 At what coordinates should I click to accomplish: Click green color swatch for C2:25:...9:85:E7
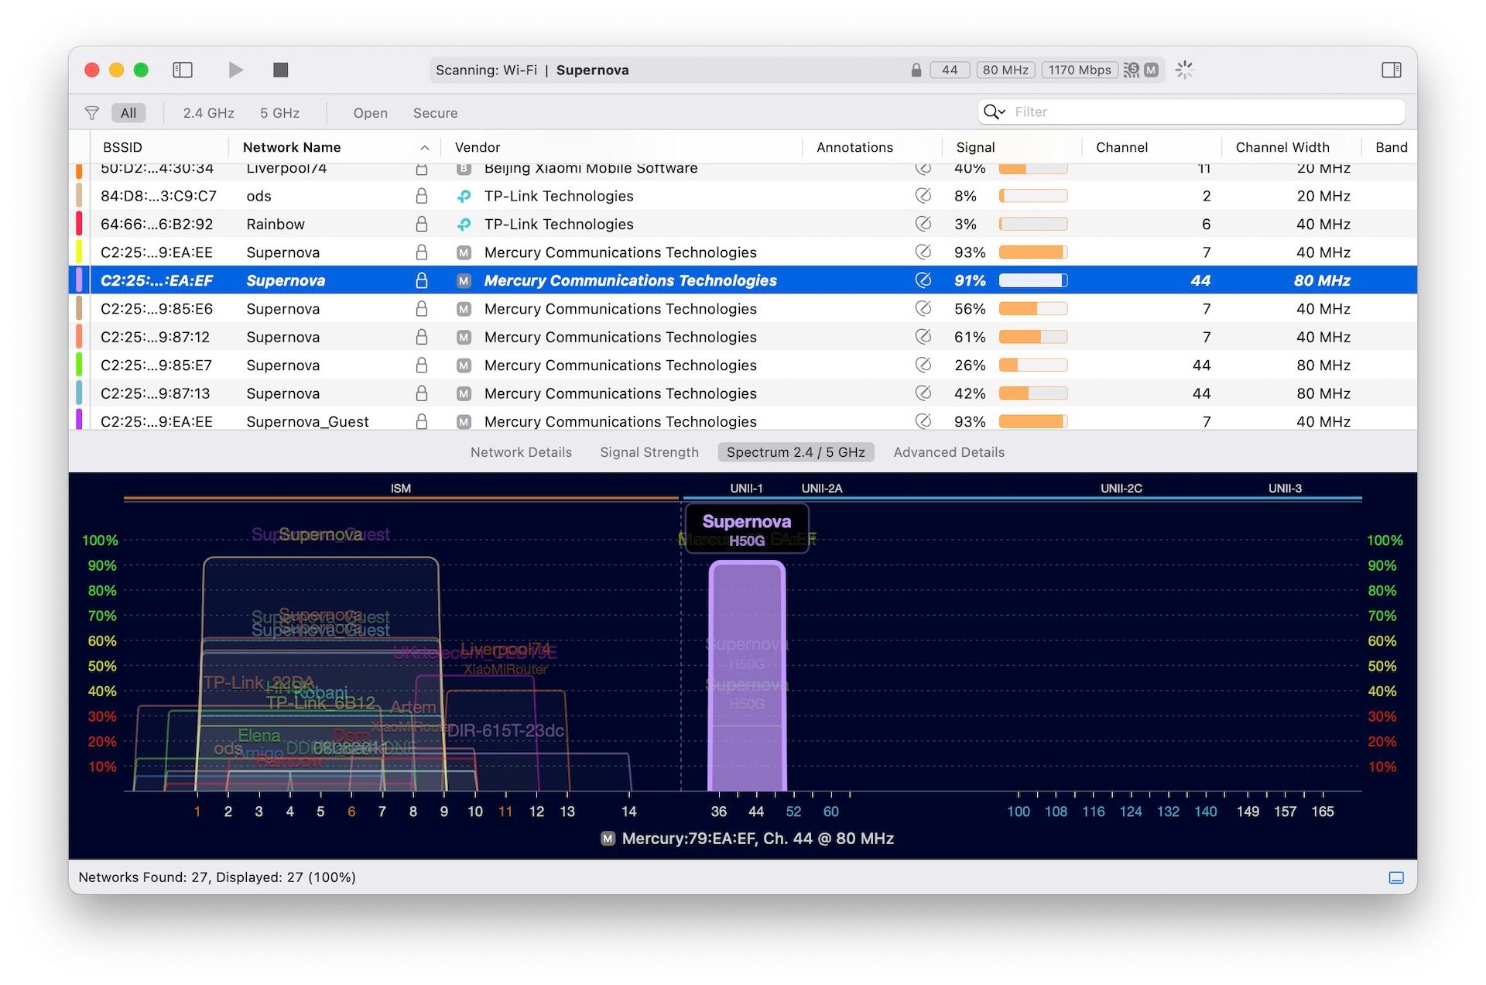point(79,365)
